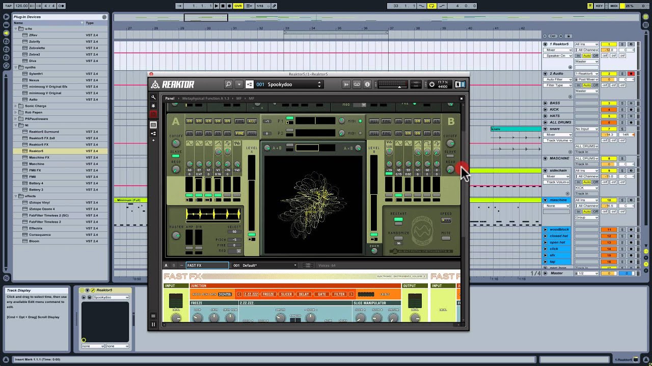Click Panel breadcrumb in Reaktor
The width and height of the screenshot is (652, 366).
[x=170, y=99]
